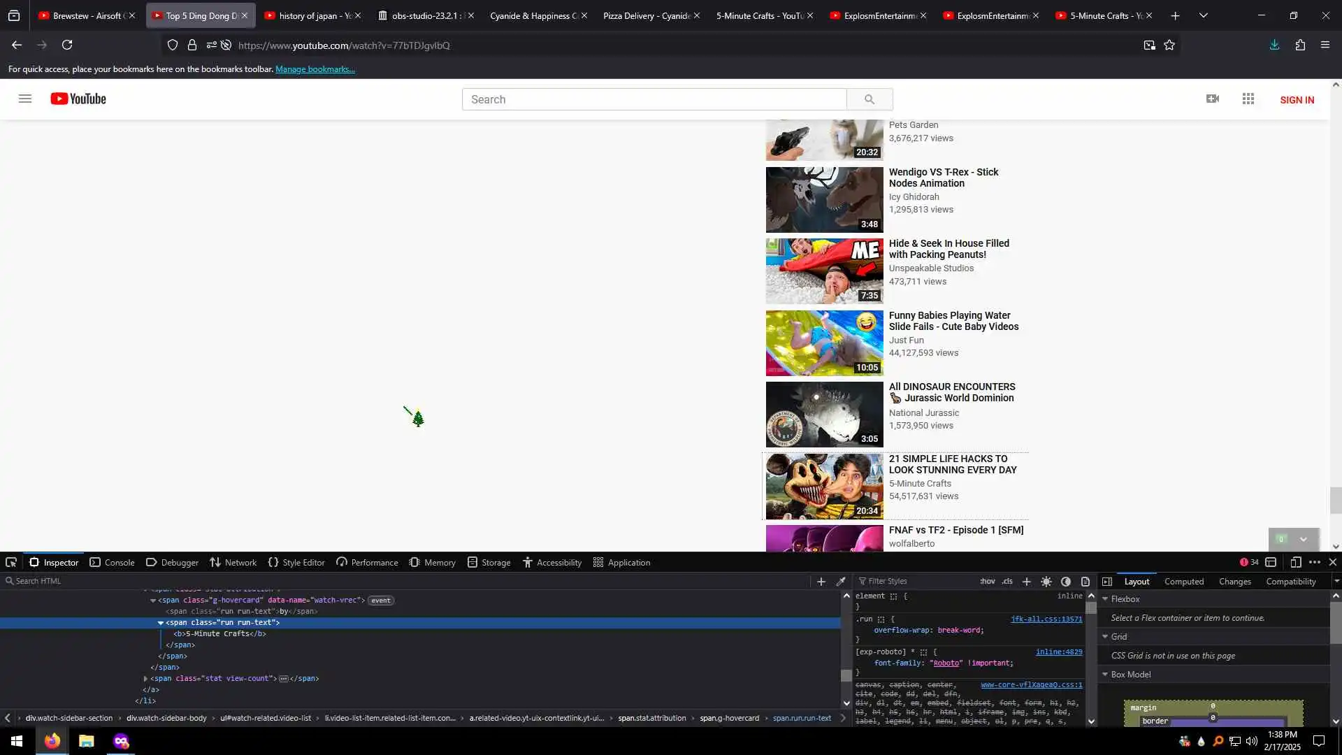
Task: Toggle :hov pseudo-class panel
Action: point(987,581)
